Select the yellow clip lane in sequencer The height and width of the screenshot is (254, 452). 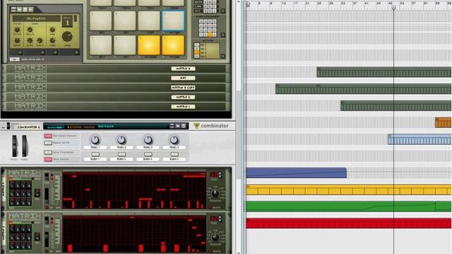point(348,190)
